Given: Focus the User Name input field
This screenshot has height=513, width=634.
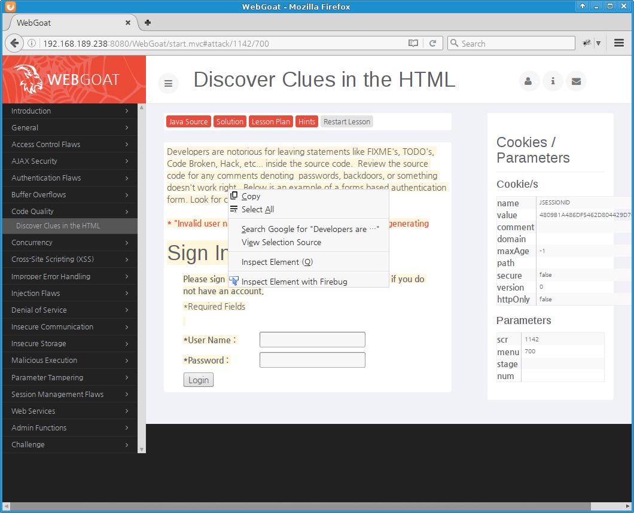Looking at the screenshot, I should tap(312, 340).
